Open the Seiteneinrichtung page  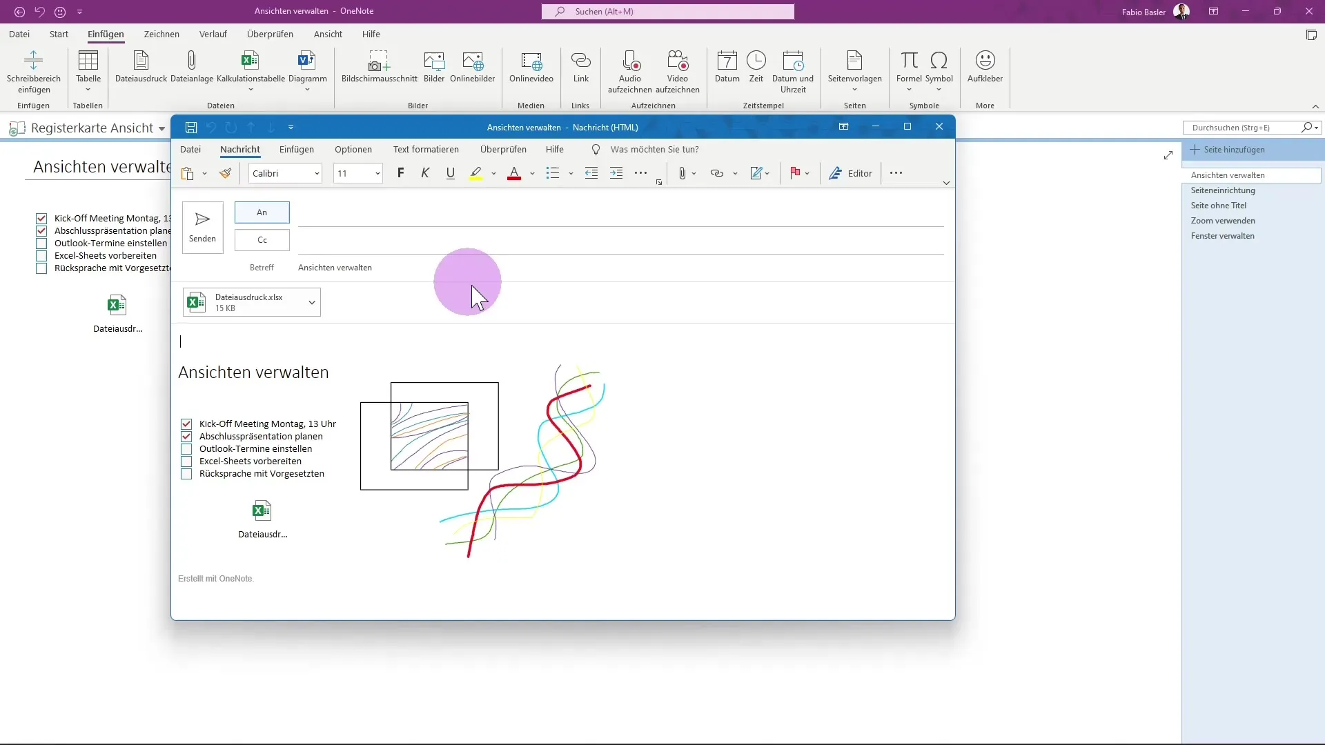pos(1223,190)
